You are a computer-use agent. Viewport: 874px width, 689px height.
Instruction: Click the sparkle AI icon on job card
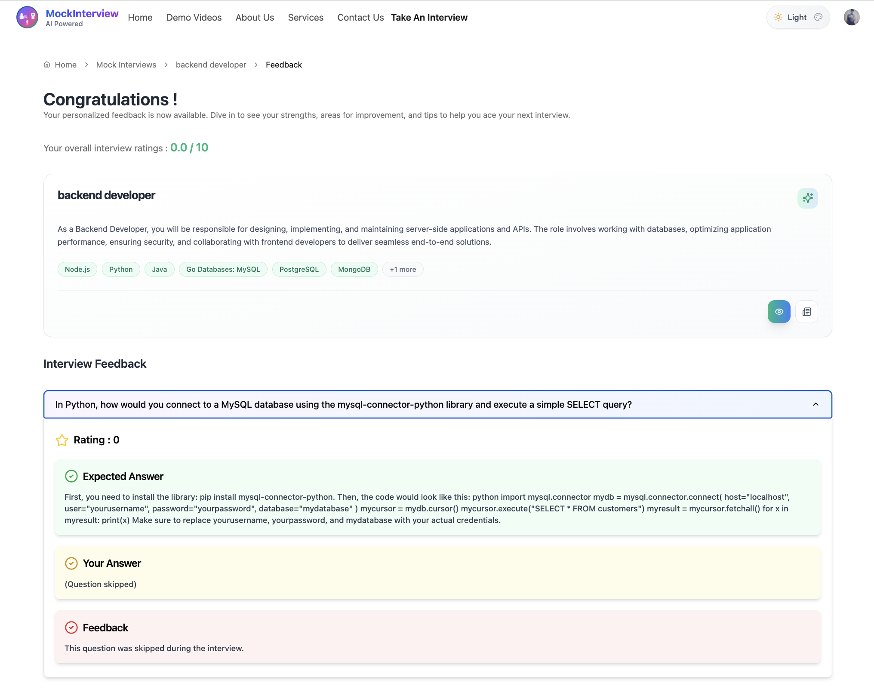[807, 198]
